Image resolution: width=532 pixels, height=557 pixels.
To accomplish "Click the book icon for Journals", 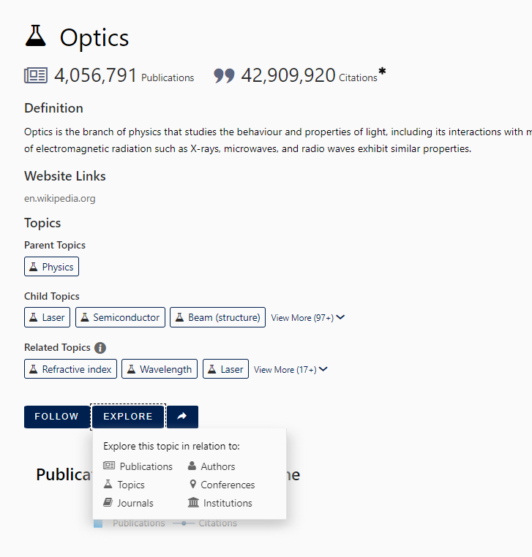I will [x=108, y=503].
